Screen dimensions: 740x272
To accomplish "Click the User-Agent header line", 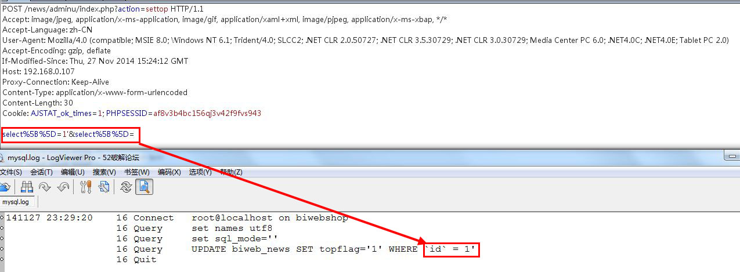I will click(365, 40).
